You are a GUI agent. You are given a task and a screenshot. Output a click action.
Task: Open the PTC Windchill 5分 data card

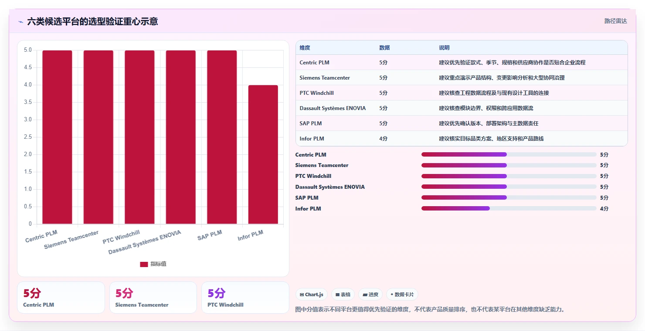click(x=245, y=298)
